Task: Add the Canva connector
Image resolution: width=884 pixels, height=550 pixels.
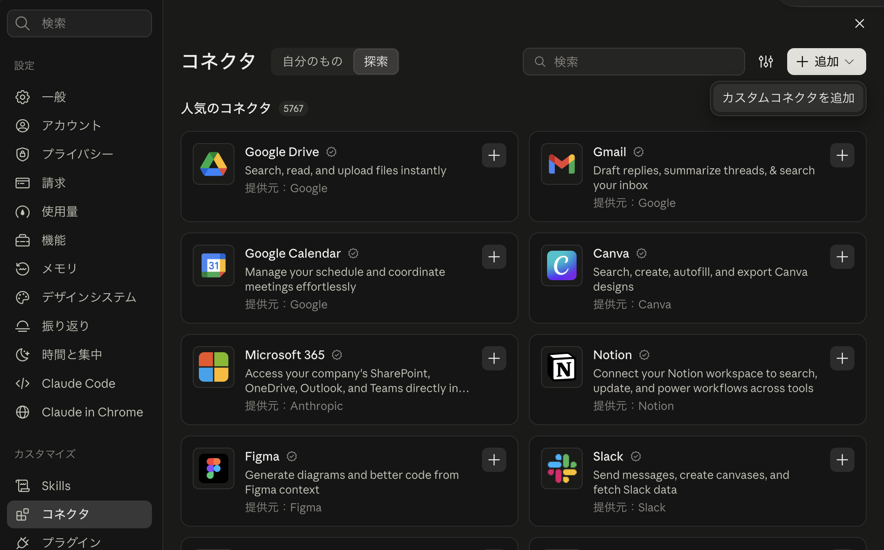Action: [842, 257]
